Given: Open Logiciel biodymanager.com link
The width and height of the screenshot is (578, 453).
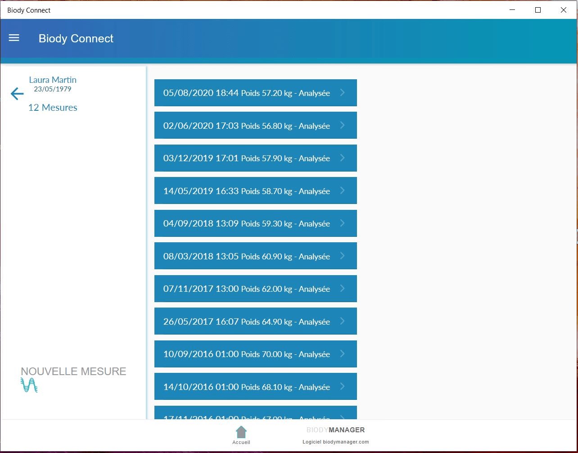Looking at the screenshot, I should coord(335,442).
